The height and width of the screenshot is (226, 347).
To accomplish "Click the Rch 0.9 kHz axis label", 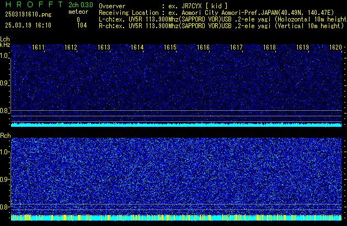I will (4, 179).
